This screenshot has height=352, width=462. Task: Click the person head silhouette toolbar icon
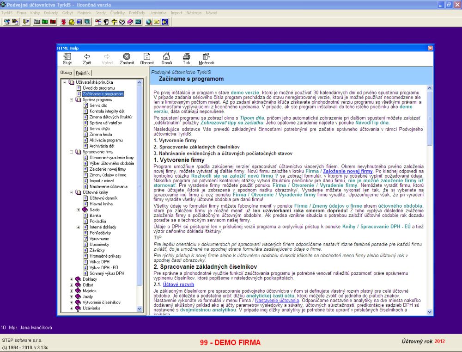click(106, 22)
